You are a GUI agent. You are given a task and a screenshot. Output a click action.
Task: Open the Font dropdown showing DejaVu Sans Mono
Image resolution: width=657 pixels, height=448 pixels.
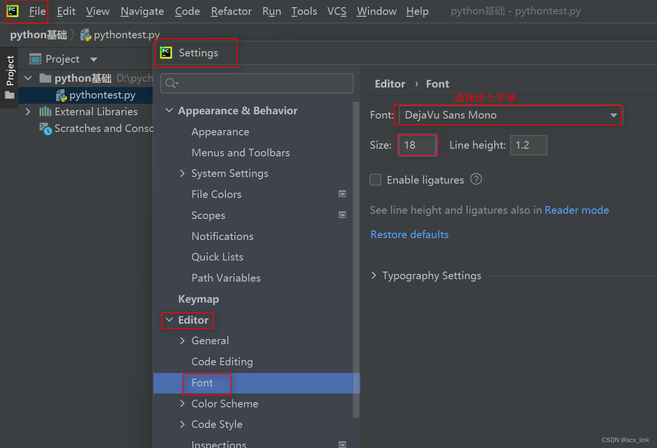tap(511, 115)
